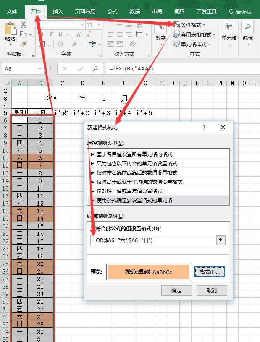The height and width of the screenshot is (342, 260).
Task: Click the fx Insert Function icon
Action: [95, 69]
